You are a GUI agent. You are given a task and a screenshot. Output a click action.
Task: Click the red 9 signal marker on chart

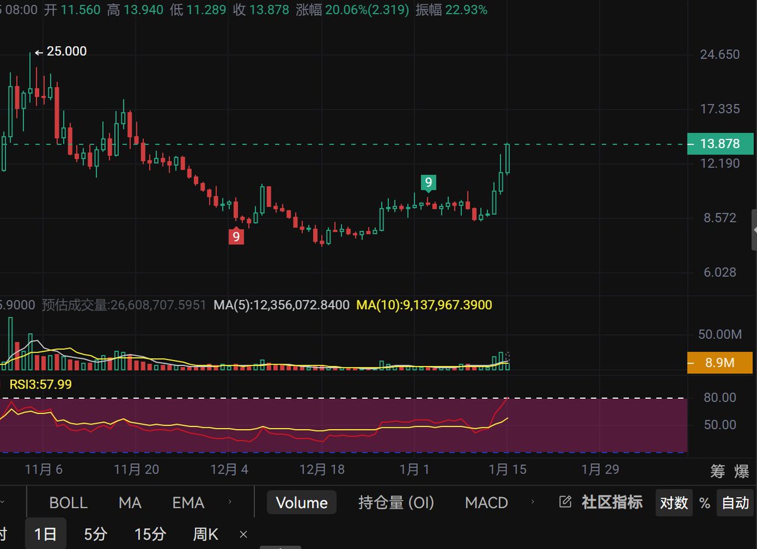pyautogui.click(x=236, y=237)
